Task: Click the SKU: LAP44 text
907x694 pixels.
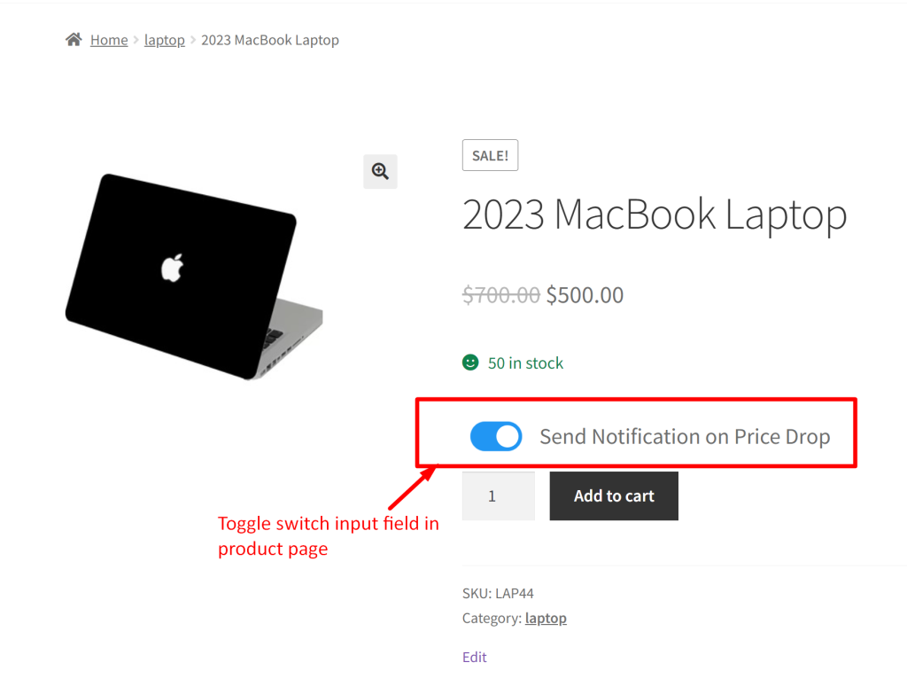Action: point(498,593)
